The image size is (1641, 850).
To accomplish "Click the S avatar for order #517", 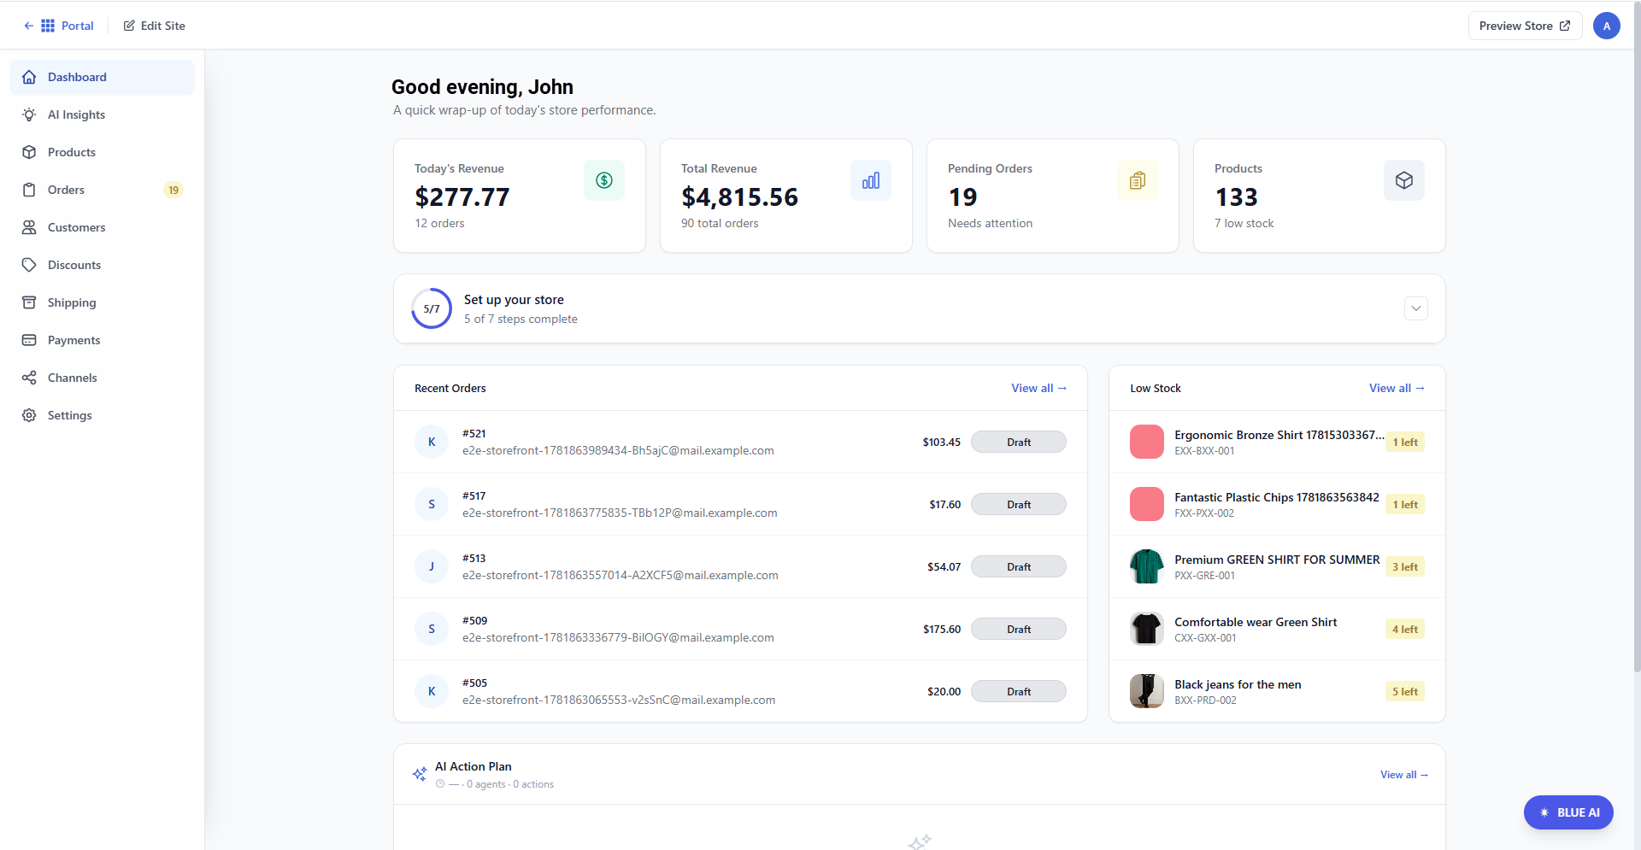I will (432, 504).
